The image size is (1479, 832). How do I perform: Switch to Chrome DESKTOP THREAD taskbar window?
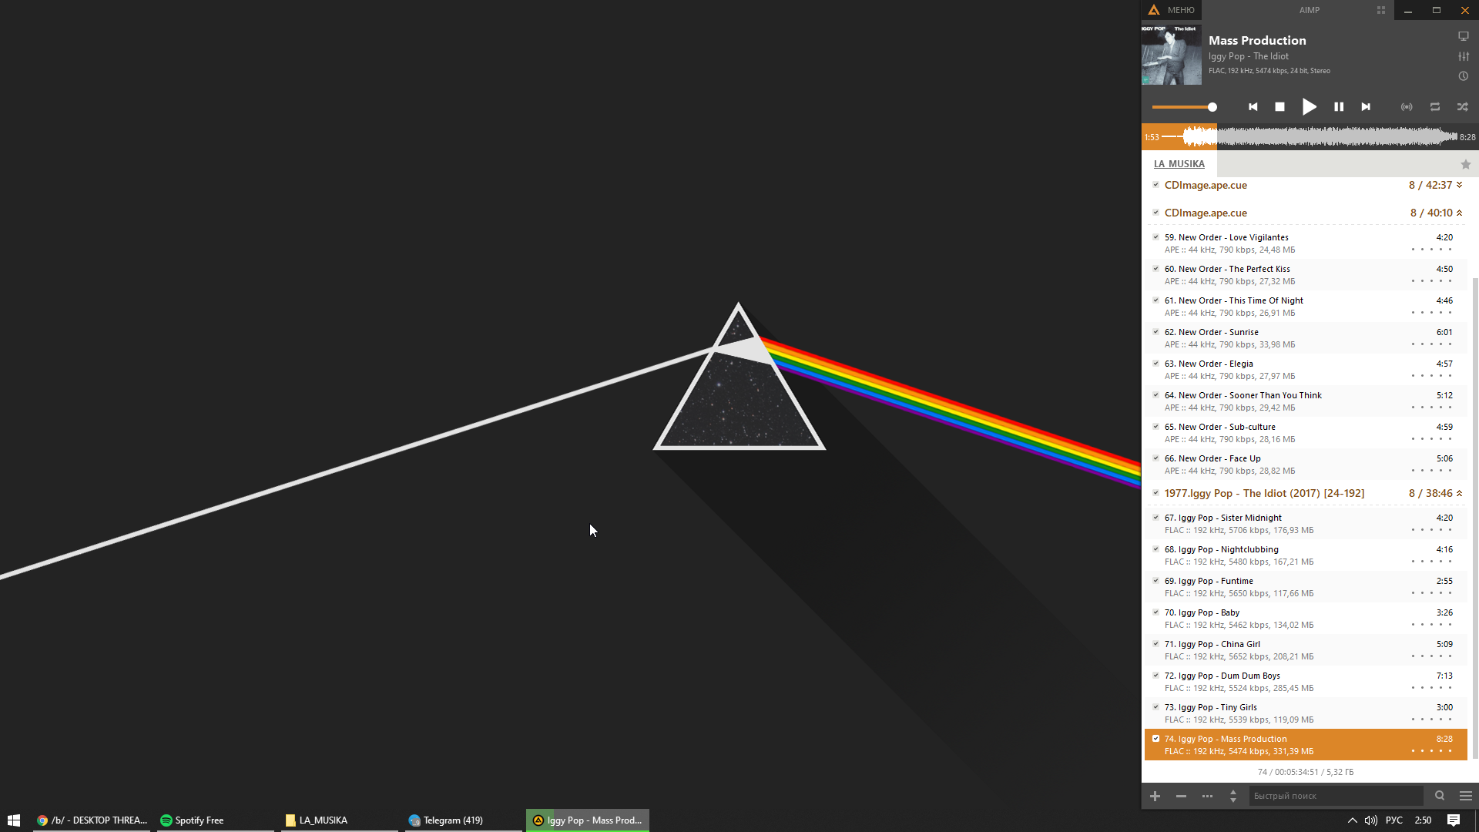click(92, 820)
